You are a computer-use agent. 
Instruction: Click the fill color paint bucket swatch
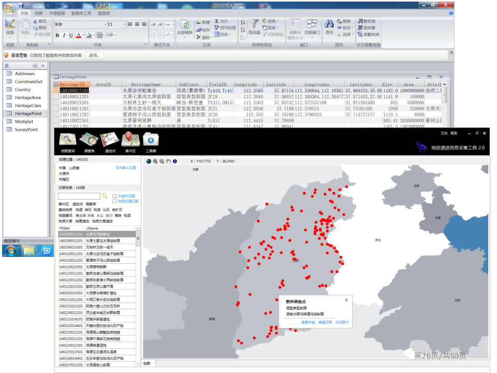(90, 35)
